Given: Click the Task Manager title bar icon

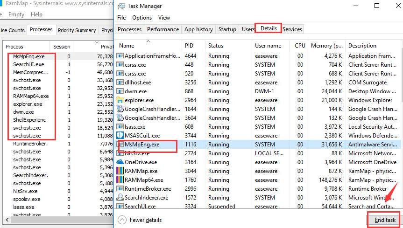Looking at the screenshot, I should tap(121, 6).
